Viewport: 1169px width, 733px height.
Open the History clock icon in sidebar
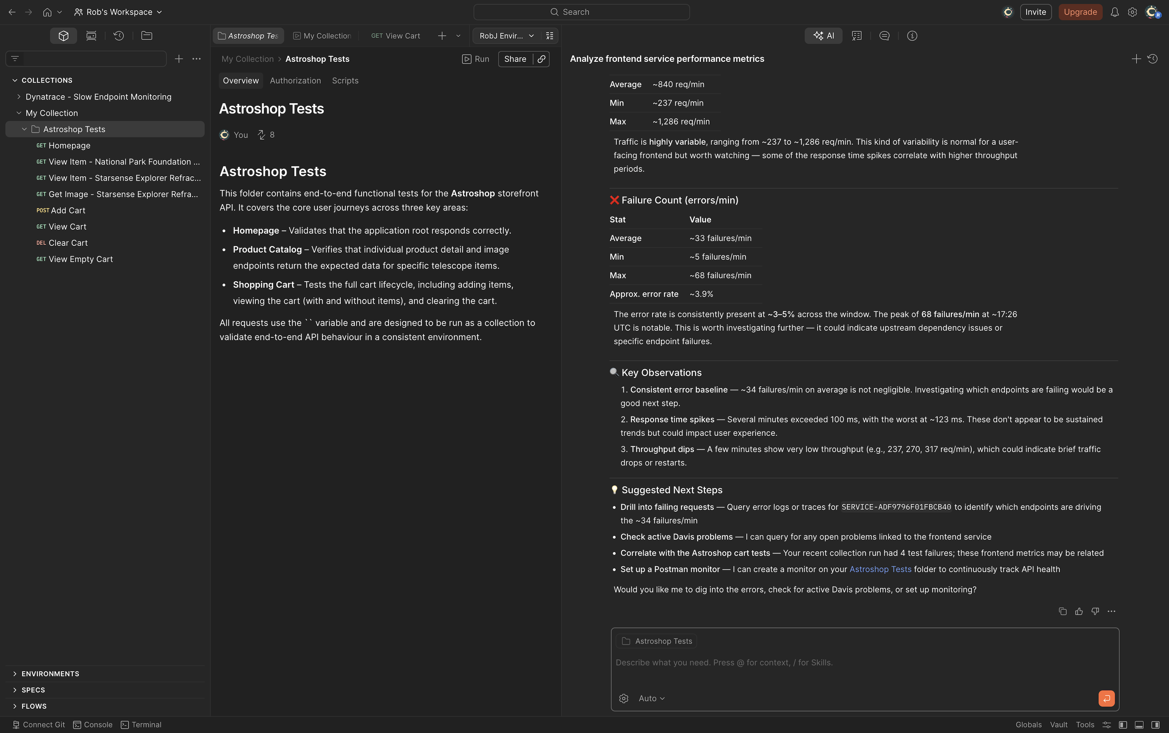(119, 35)
